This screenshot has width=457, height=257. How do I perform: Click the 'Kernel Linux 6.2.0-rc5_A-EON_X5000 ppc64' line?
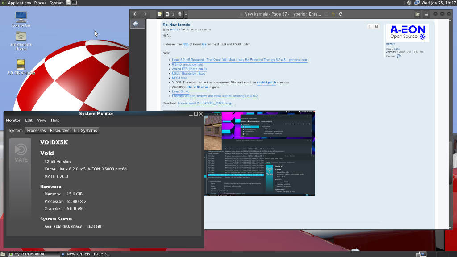click(x=85, y=169)
